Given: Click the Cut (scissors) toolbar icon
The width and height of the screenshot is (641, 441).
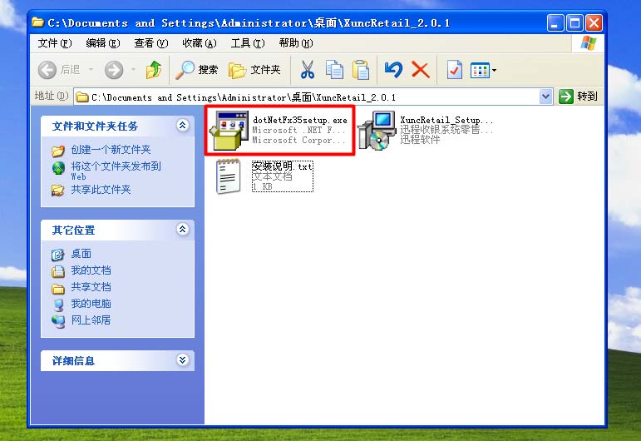Looking at the screenshot, I should [x=308, y=70].
